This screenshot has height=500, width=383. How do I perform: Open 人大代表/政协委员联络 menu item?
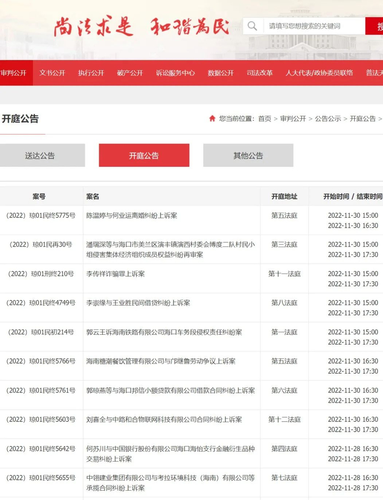[x=319, y=73]
